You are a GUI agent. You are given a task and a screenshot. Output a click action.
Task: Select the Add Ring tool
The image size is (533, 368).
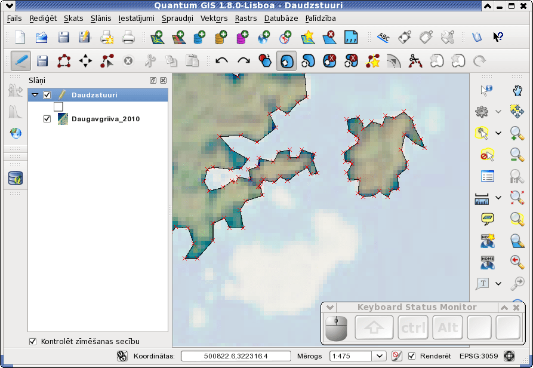[x=286, y=61]
